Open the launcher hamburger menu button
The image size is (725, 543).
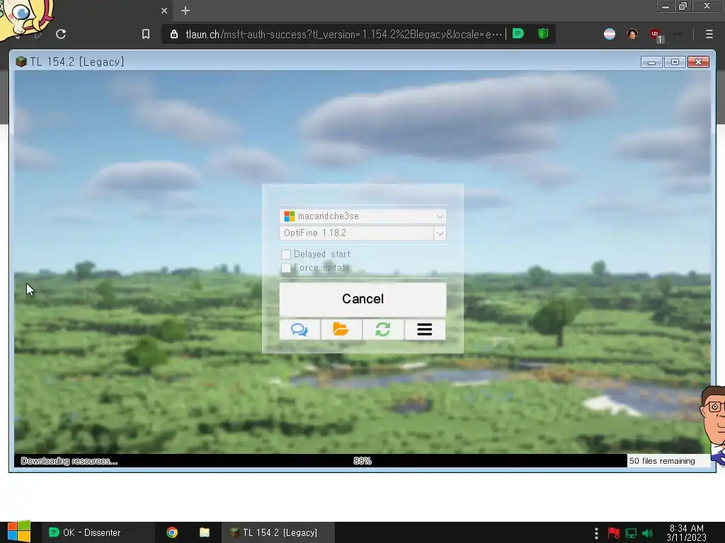click(x=425, y=329)
